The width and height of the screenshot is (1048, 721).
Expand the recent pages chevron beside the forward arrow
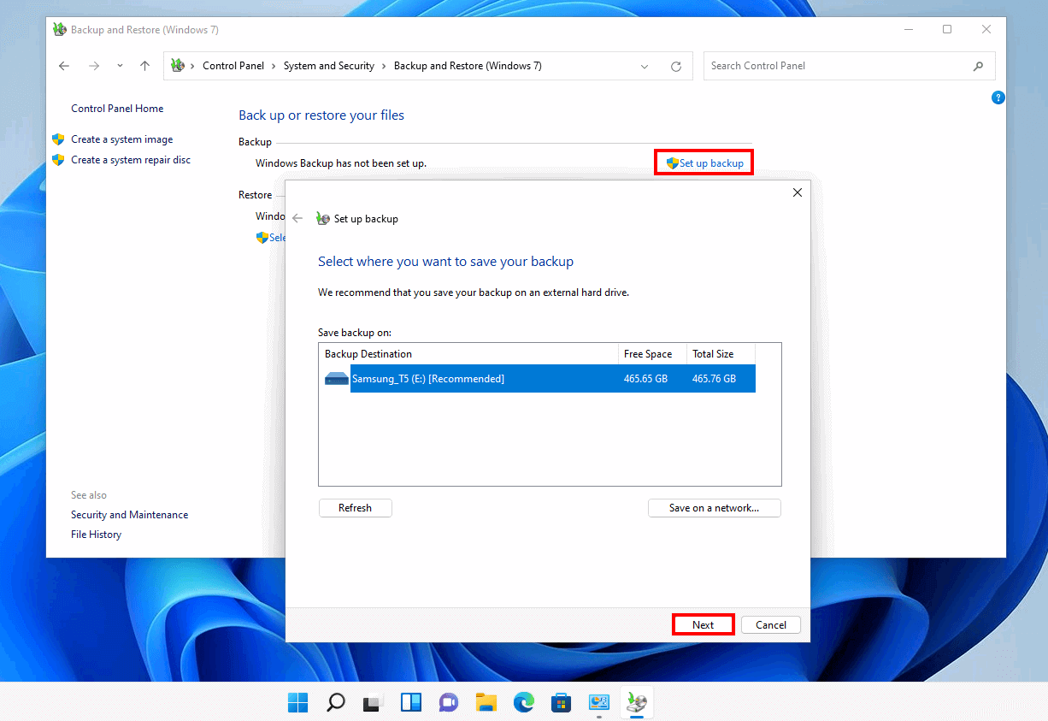(x=120, y=66)
